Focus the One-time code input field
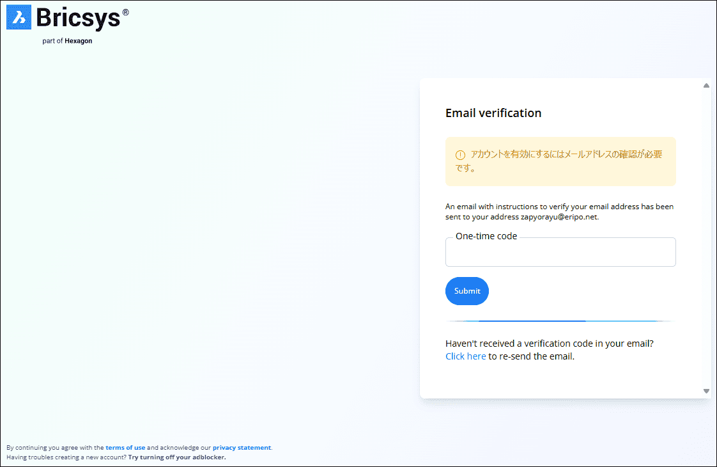This screenshot has height=467, width=717. coord(560,253)
